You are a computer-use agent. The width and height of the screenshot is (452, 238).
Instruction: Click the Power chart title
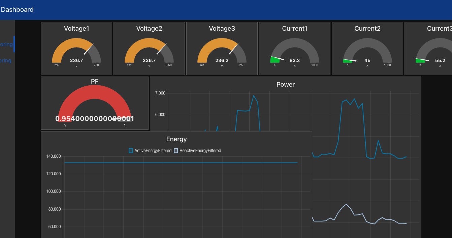coord(286,85)
